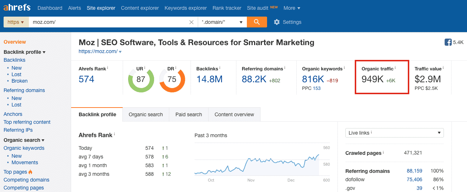The height and width of the screenshot is (192, 467).
Task: Open the https protocol dropdown
Action: [x=16, y=22]
